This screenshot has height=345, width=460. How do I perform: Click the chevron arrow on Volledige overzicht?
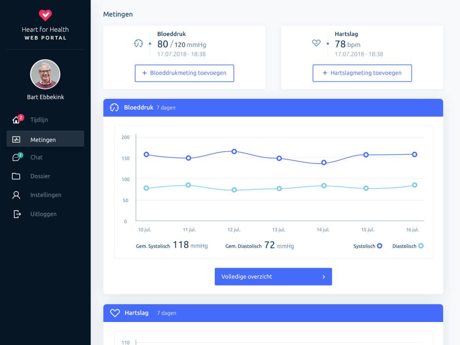324,276
